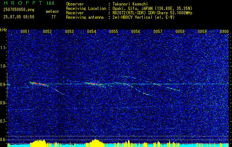Click the 0855 time marker
Image resolution: width=232 pixels, height=147 pixels.
114,32
